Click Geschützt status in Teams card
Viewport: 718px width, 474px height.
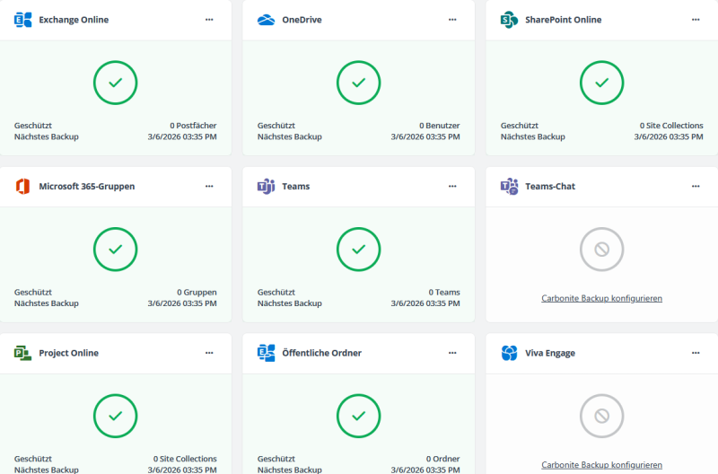276,292
